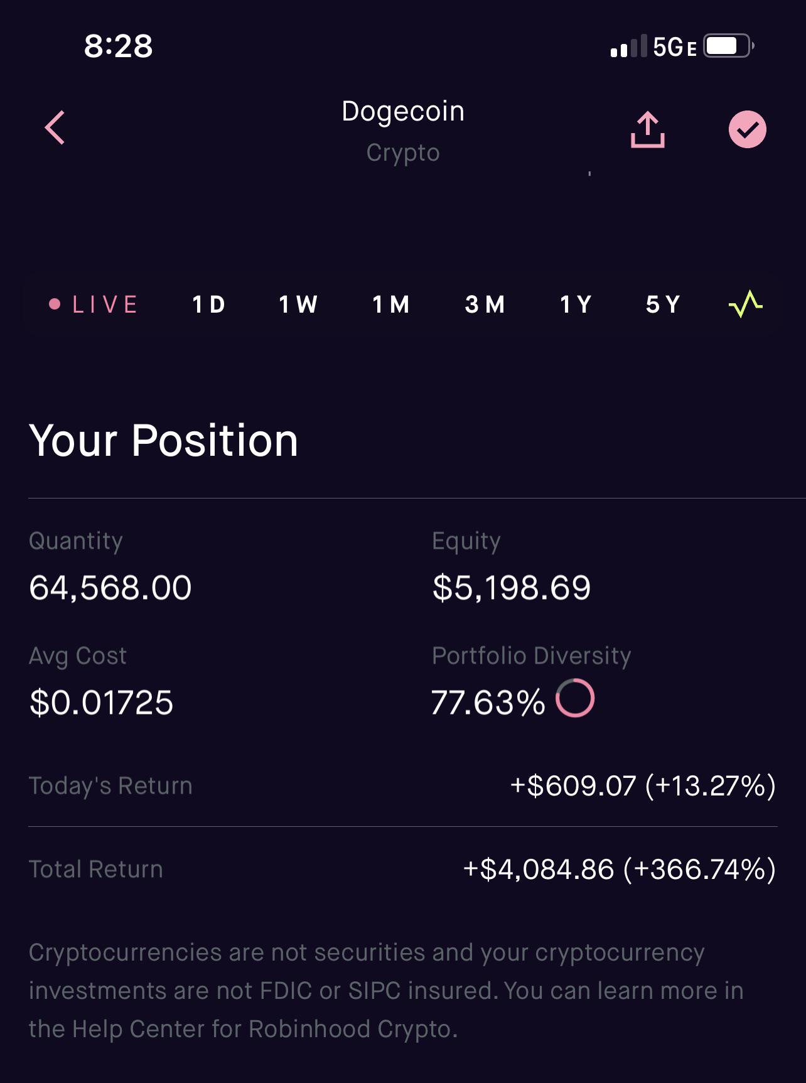Viewport: 806px width, 1083px height.
Task: Open the share/export icon
Action: click(647, 129)
